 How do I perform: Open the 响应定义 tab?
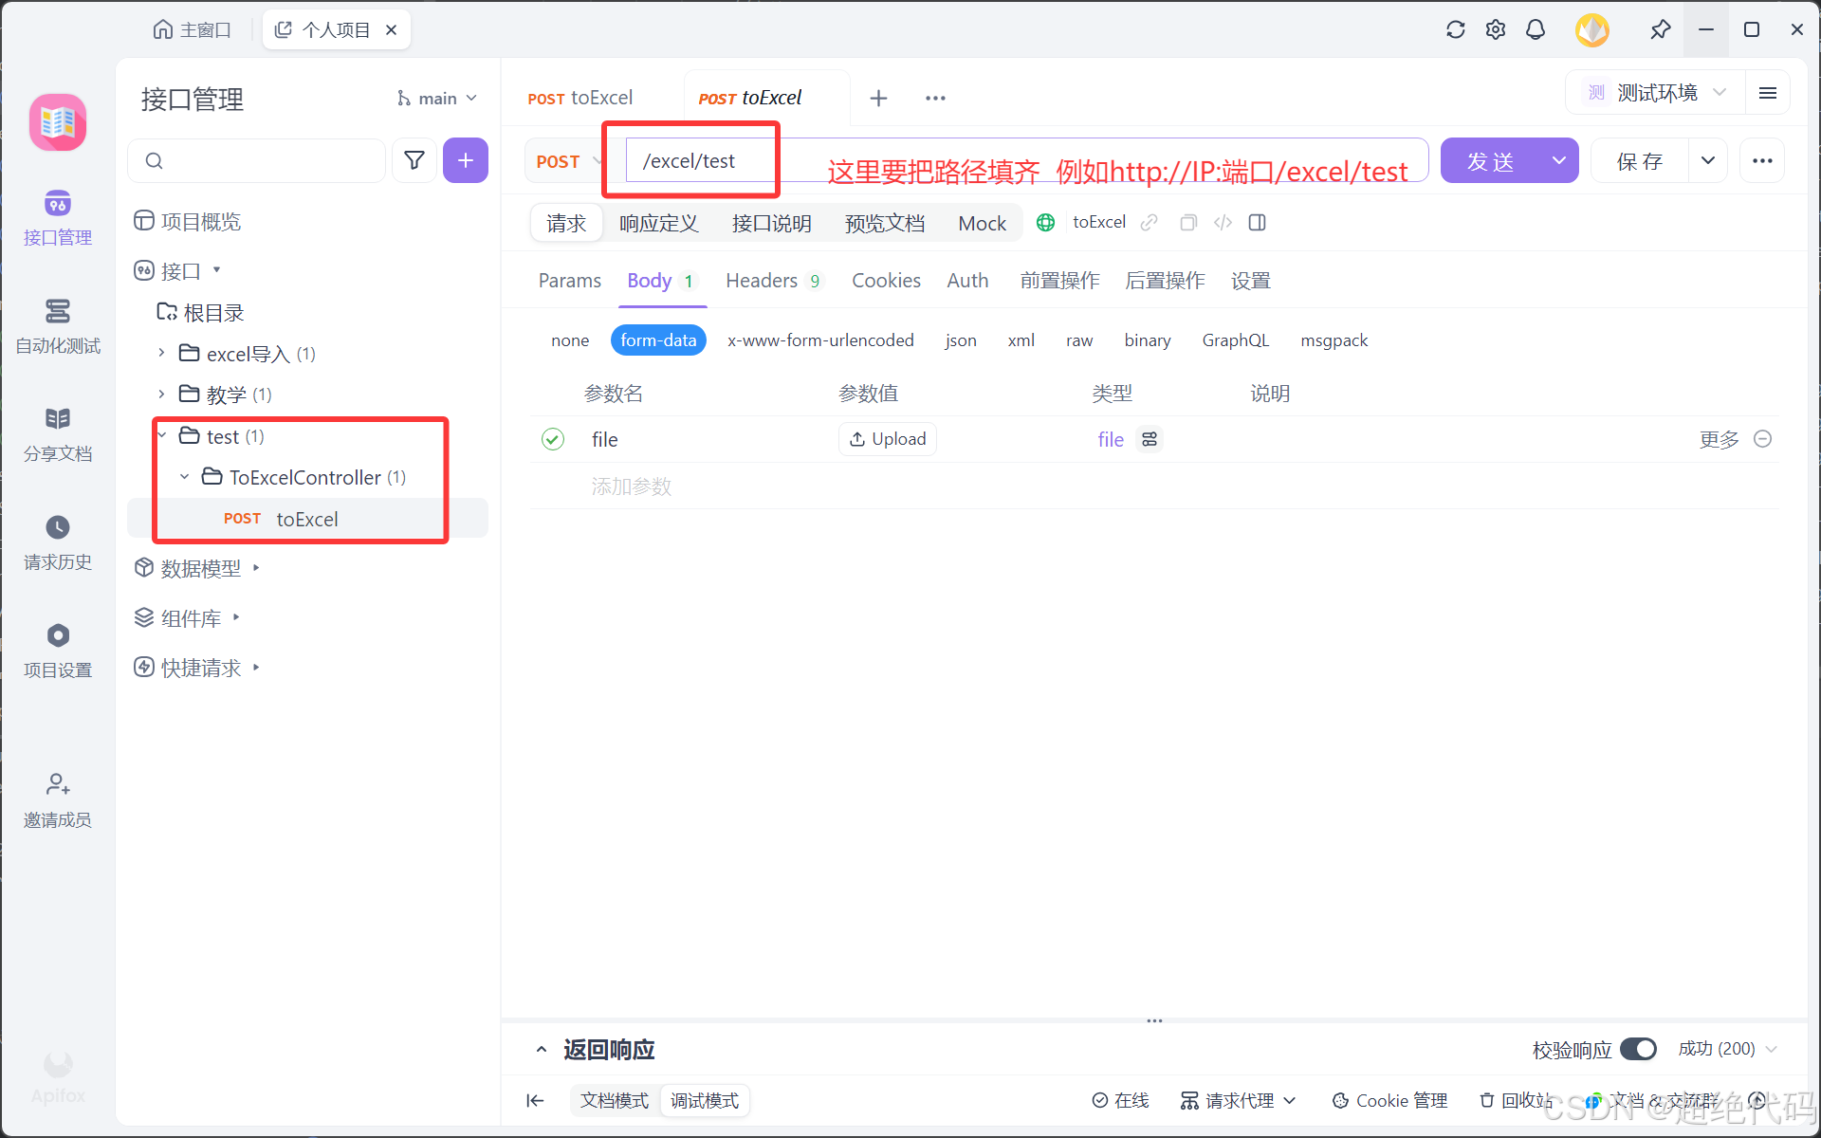(658, 224)
